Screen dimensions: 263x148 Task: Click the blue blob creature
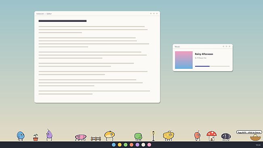click(x=21, y=136)
